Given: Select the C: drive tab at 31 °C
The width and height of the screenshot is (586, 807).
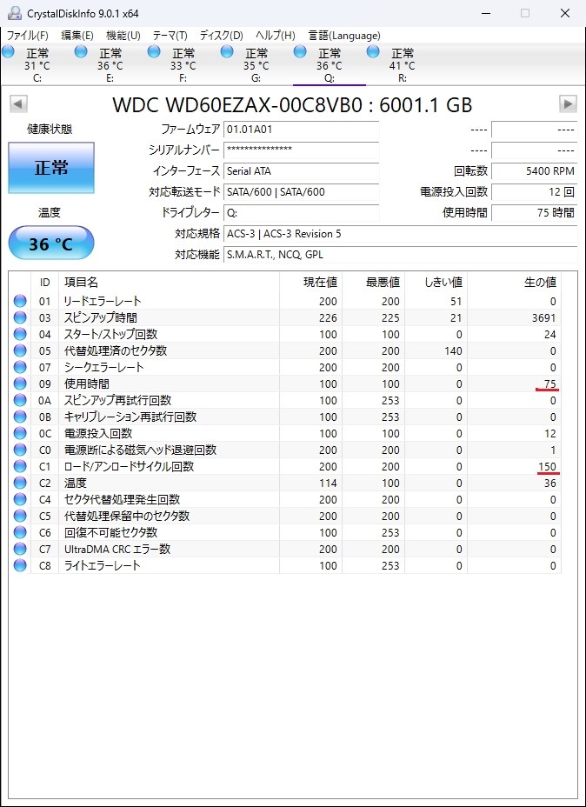Looking at the screenshot, I should tap(37, 65).
